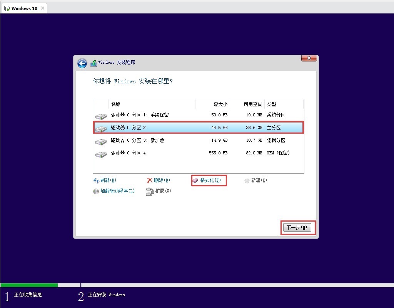This screenshot has height=308, width=394.
Task: Click the 10.7 GB free space cell
Action: (254, 140)
